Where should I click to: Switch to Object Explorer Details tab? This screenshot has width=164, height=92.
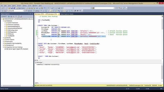click(x=67, y=14)
